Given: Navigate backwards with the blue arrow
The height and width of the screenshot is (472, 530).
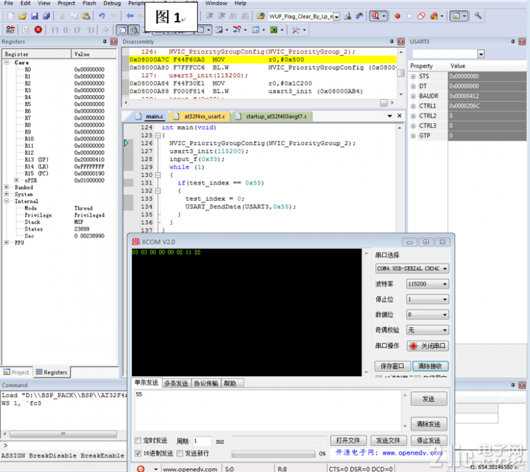Looking at the screenshot, I should coord(130,16).
